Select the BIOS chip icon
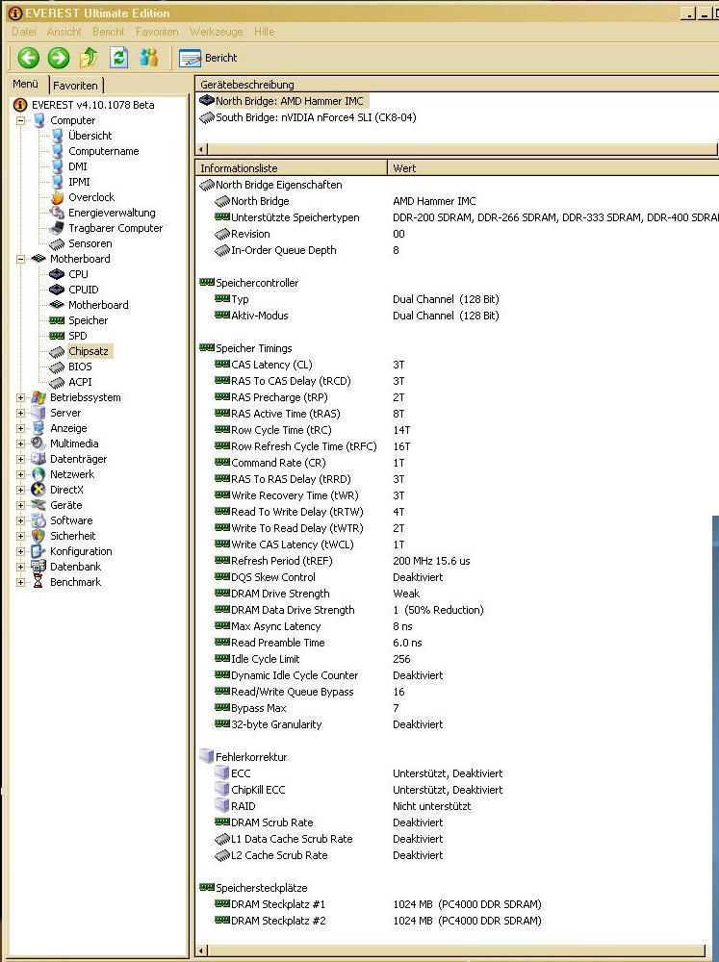This screenshot has width=719, height=962. click(x=57, y=367)
